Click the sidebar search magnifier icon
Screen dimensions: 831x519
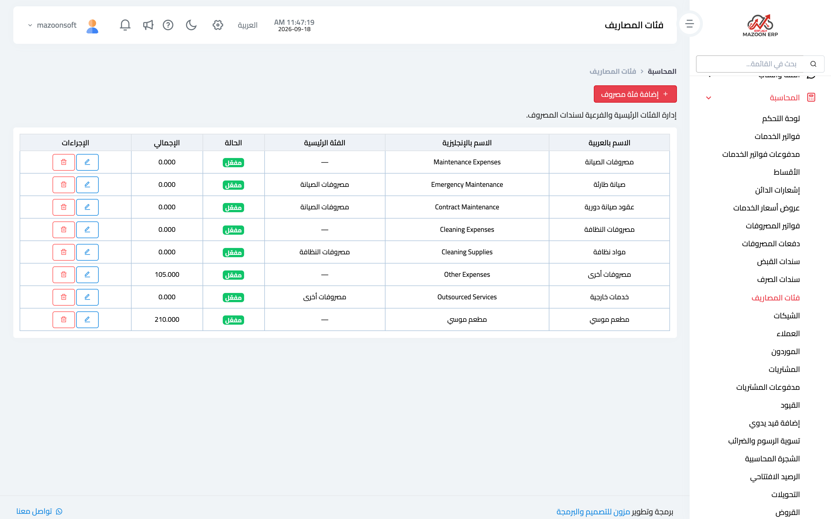(x=813, y=64)
